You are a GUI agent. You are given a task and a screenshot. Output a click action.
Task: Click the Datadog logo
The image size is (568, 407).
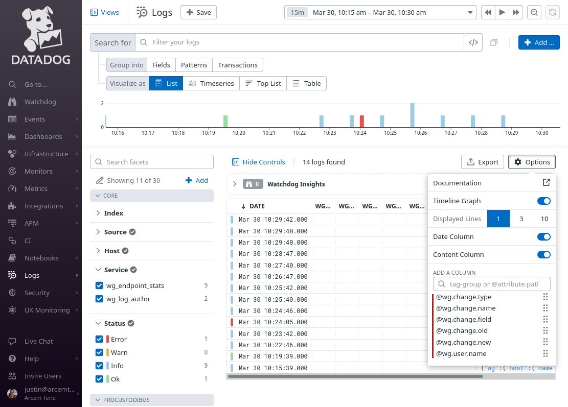[x=41, y=35]
